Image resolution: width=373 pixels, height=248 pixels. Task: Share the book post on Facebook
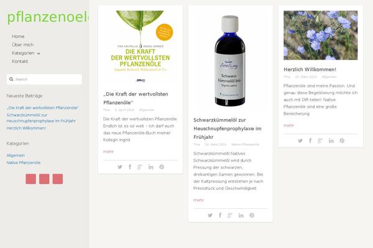point(130,167)
